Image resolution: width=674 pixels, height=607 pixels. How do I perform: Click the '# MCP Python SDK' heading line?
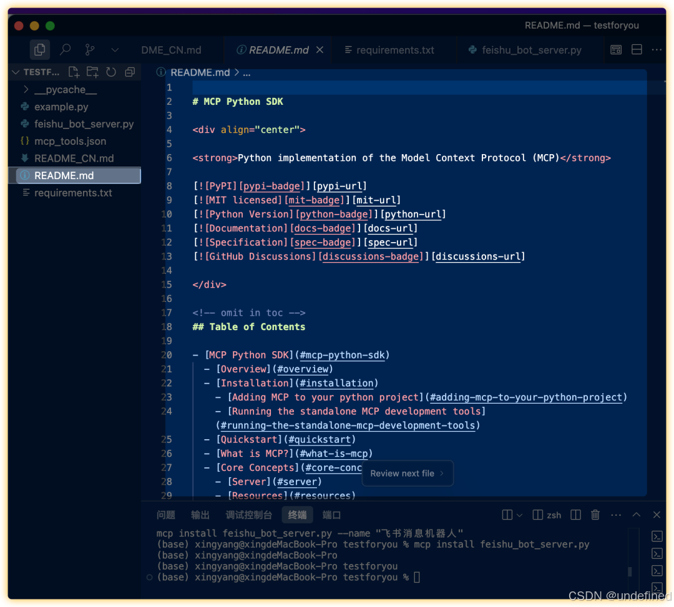[238, 102]
